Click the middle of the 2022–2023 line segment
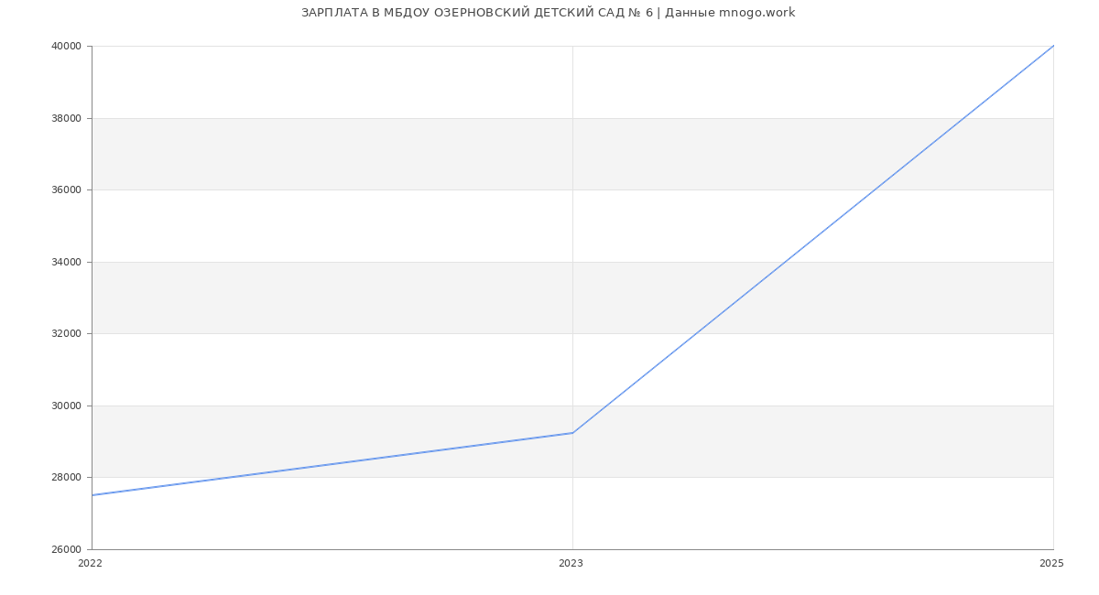1099x595 pixels. (332, 464)
